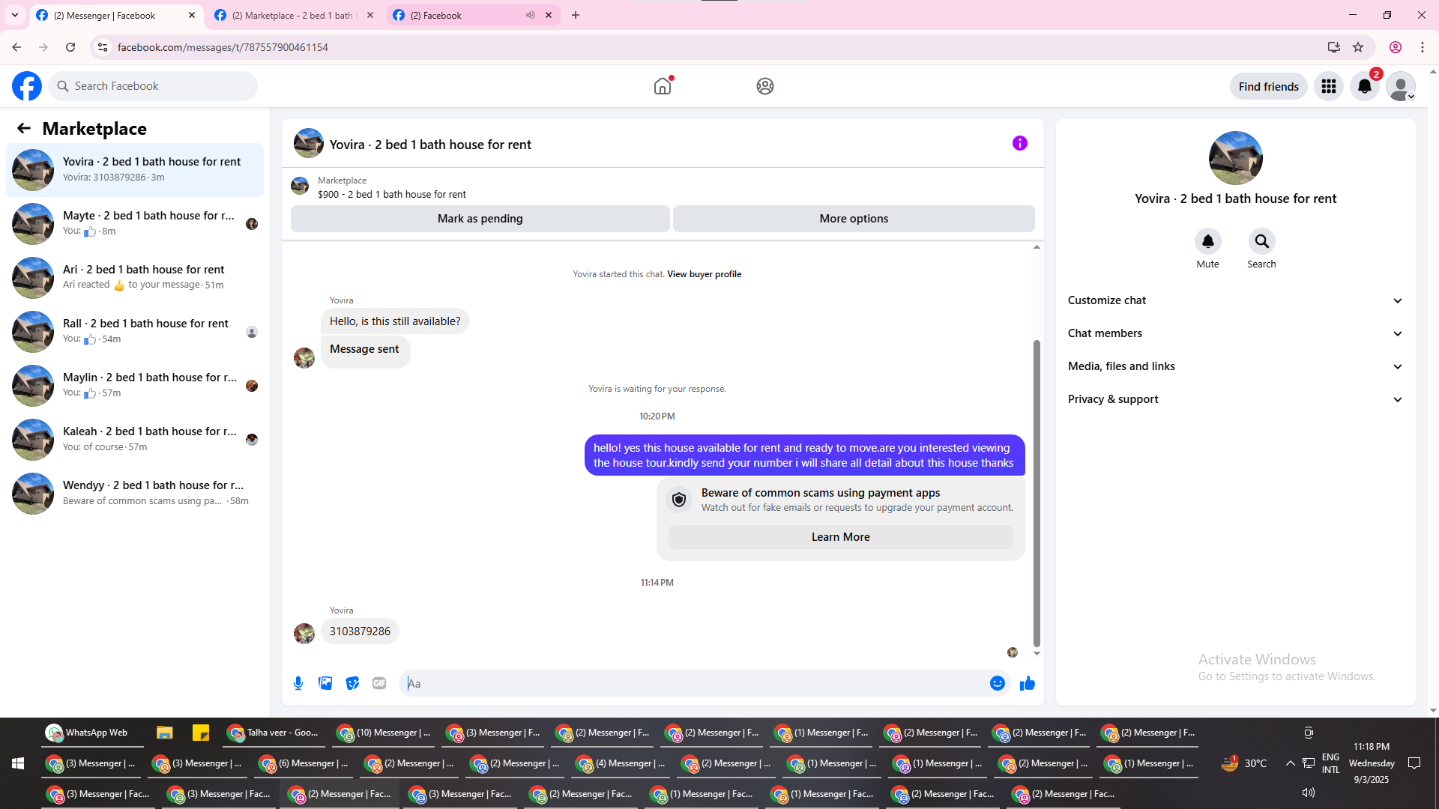The height and width of the screenshot is (809, 1439).
Task: Click the 3103879286 phone number message
Action: pyautogui.click(x=360, y=631)
